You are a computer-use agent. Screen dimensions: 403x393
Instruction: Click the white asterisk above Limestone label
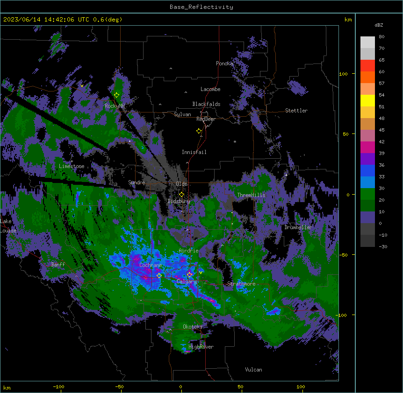point(72,161)
